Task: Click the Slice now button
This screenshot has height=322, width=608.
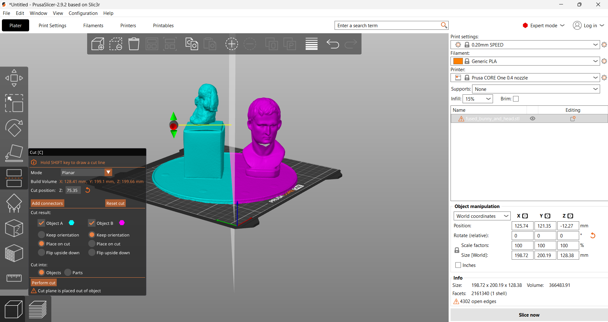Action: point(529,315)
